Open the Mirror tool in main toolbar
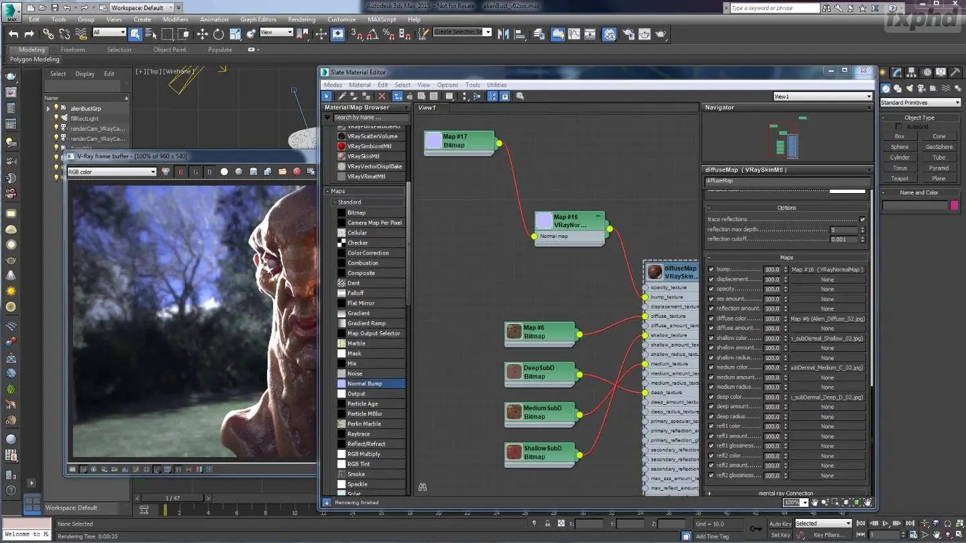Screen dimensions: 966x543 [504, 34]
